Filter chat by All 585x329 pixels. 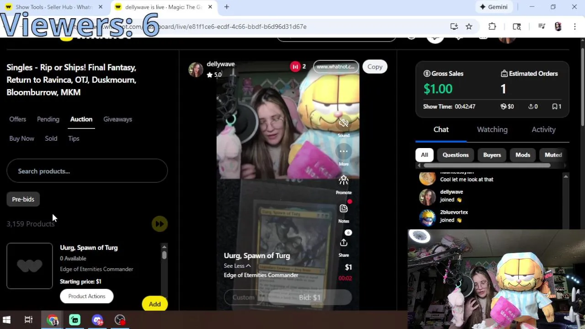(x=425, y=155)
